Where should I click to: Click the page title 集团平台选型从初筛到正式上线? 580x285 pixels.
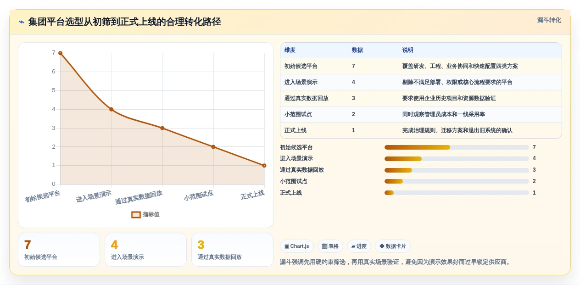pos(125,22)
